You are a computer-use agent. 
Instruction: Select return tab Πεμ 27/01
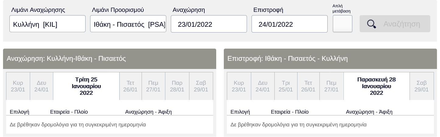(331, 86)
